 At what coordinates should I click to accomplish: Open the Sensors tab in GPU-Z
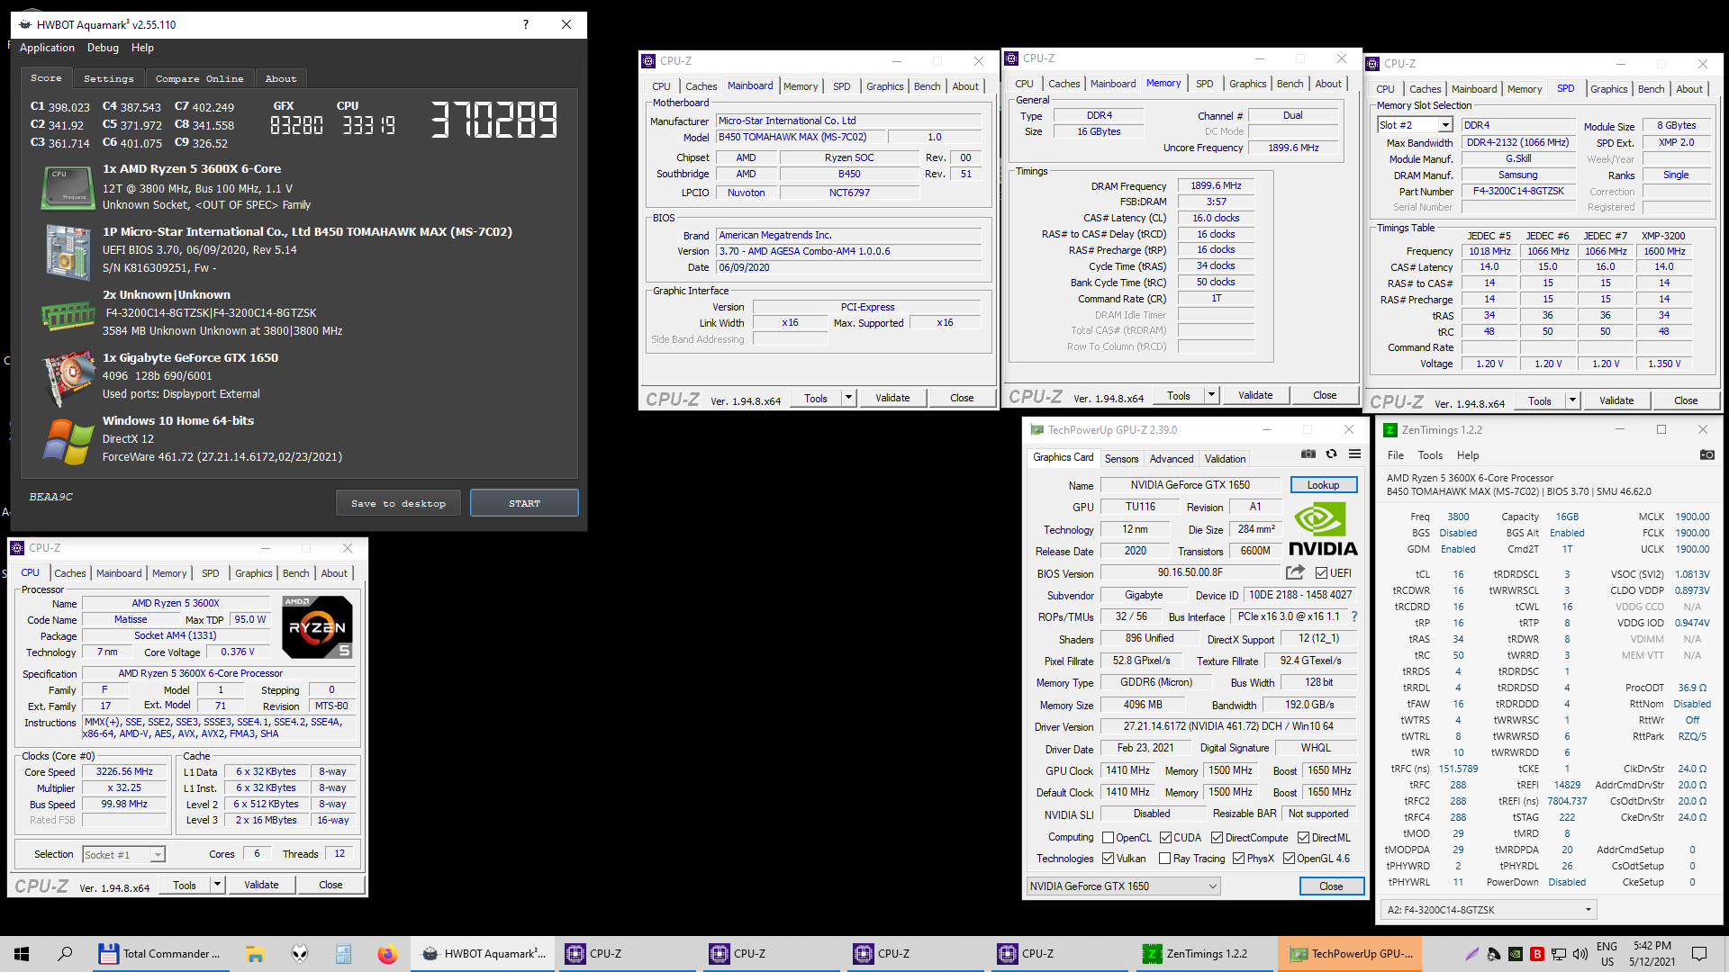point(1121,459)
